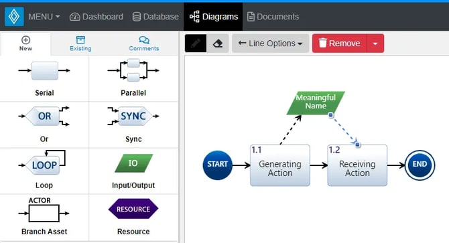Open the Database section

click(155, 17)
